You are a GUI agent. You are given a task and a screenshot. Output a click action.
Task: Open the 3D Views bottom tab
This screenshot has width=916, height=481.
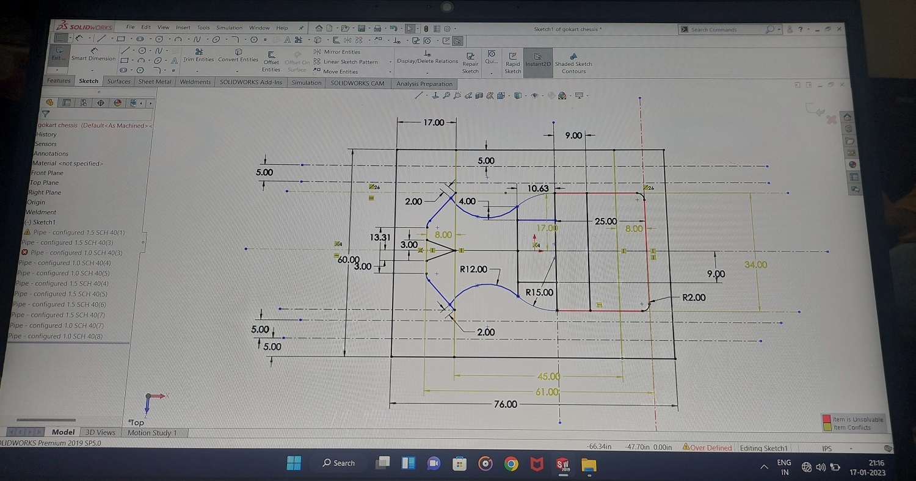click(100, 432)
